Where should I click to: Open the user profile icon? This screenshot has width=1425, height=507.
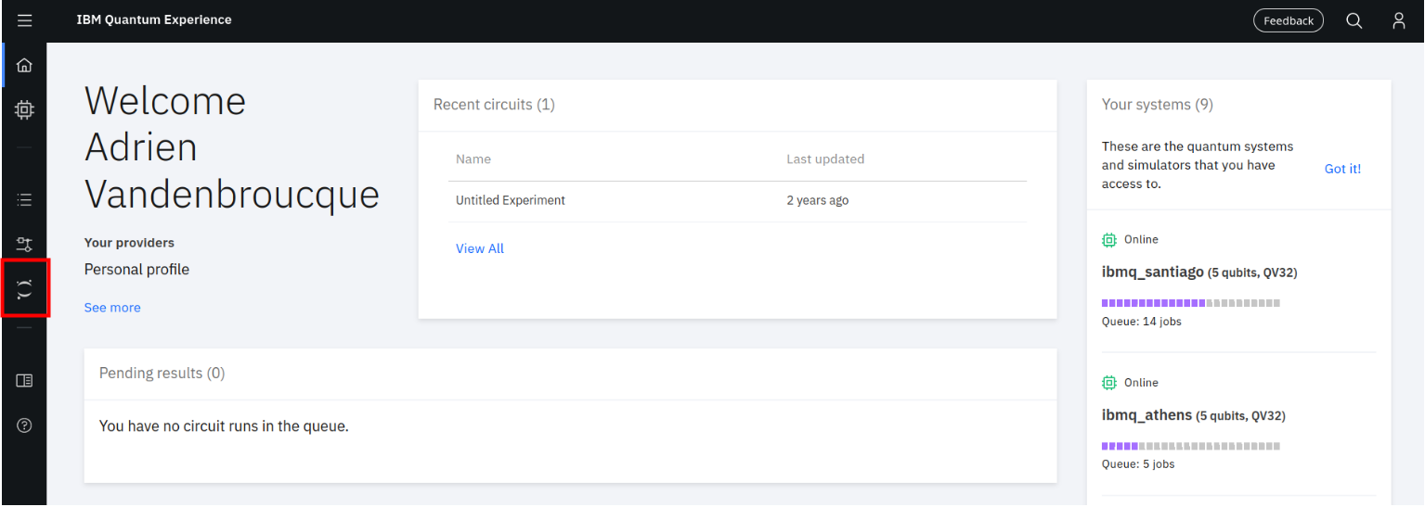click(1399, 20)
